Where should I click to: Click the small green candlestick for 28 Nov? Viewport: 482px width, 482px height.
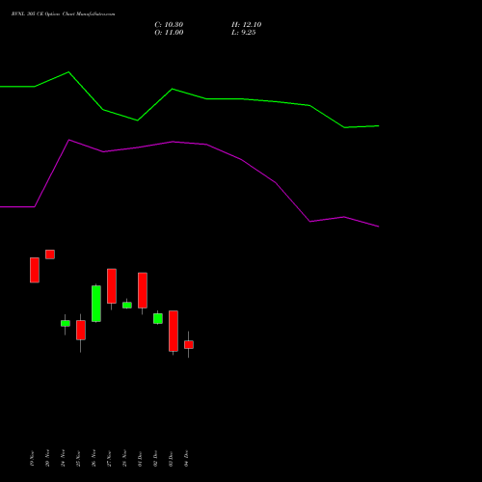[x=127, y=306]
